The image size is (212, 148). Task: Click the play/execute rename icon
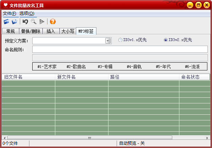tap(42, 22)
